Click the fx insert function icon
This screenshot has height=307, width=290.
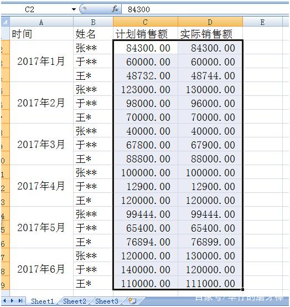115,9
